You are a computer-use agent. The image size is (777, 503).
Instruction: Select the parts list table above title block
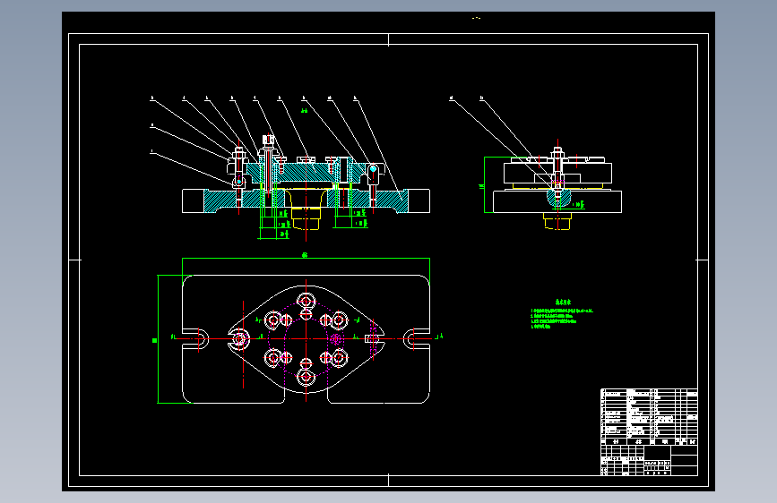tap(649, 417)
